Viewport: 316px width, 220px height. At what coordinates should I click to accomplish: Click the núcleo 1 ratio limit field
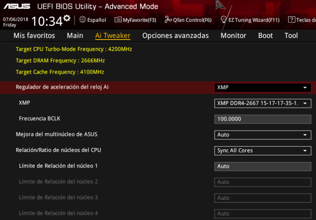tap(262, 167)
